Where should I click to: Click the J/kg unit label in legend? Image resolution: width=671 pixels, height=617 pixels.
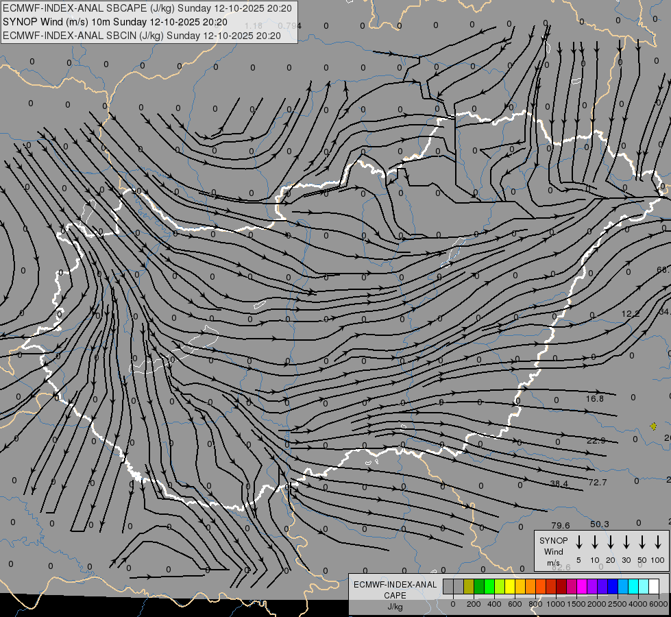point(395,607)
